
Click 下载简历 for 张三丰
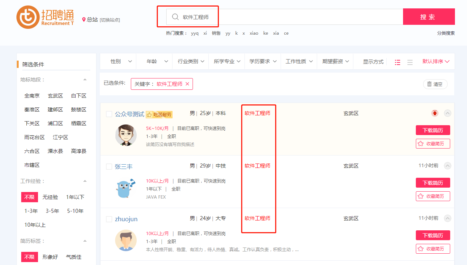433,183
